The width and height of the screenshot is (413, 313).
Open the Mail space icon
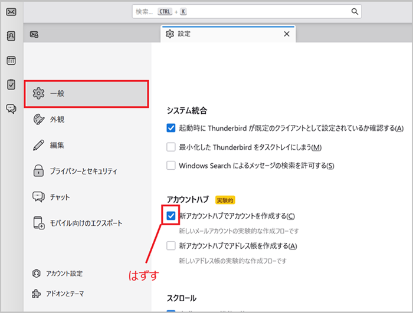point(11,12)
